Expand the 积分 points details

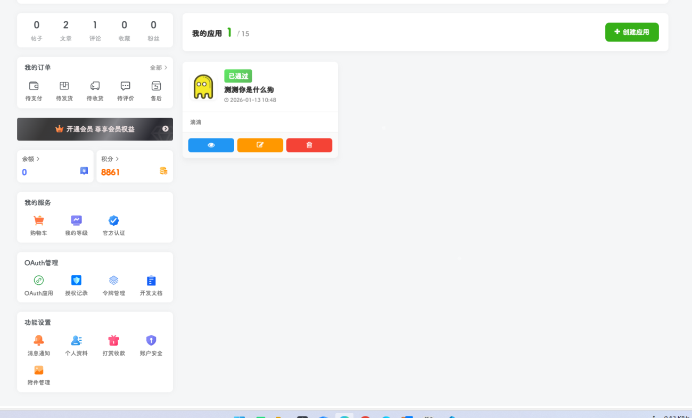(110, 159)
